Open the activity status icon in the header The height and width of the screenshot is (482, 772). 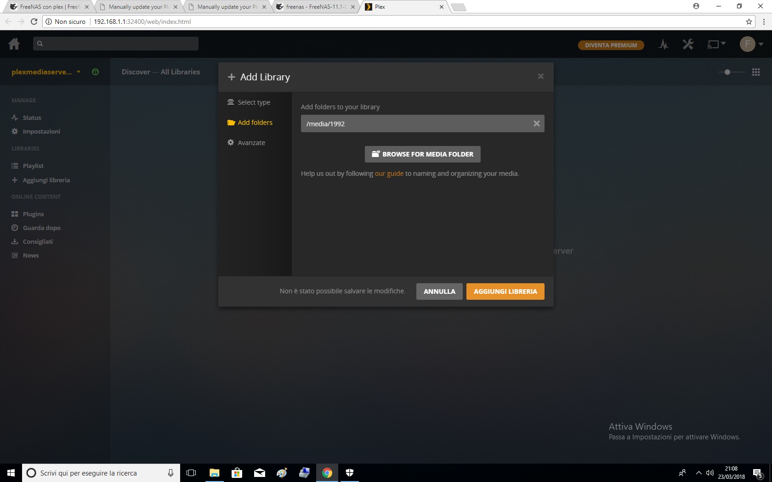tap(663, 45)
